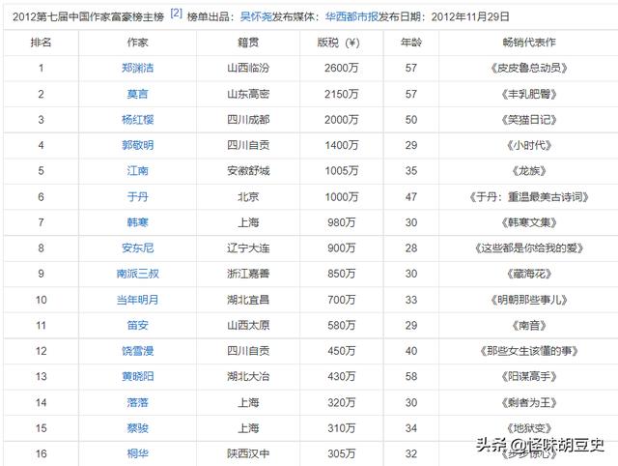The height and width of the screenshot is (466, 618).
Task: Select the book title 《那些女生该懂的事》
Action: [x=529, y=351]
